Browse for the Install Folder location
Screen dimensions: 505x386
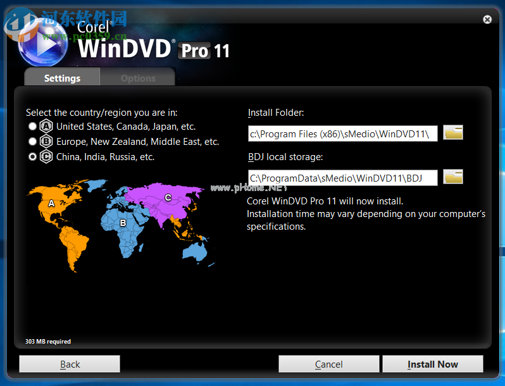(453, 133)
